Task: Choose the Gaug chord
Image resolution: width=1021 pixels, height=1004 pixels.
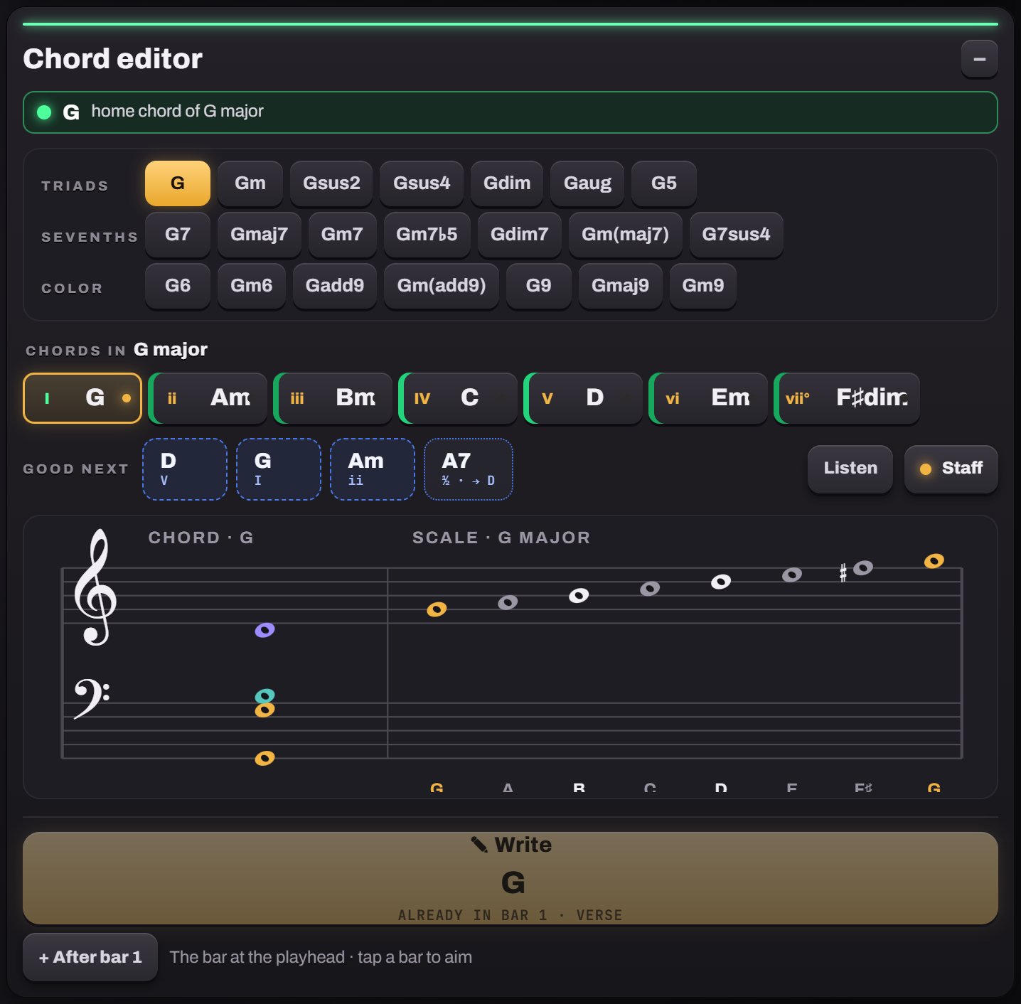Action: pyautogui.click(x=587, y=183)
